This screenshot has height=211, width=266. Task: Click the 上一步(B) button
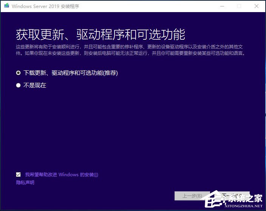[x=192, y=196]
